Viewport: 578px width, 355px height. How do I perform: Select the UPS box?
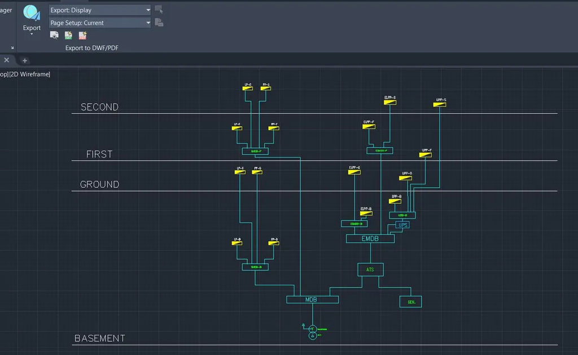[402, 225]
